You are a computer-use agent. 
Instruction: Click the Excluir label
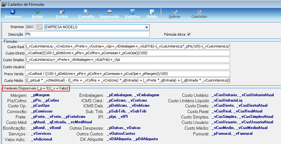coord(62,17)
